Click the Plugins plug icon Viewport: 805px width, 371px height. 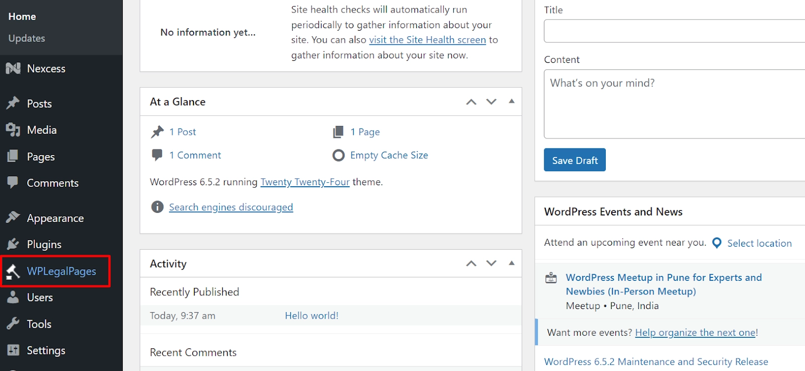13,244
